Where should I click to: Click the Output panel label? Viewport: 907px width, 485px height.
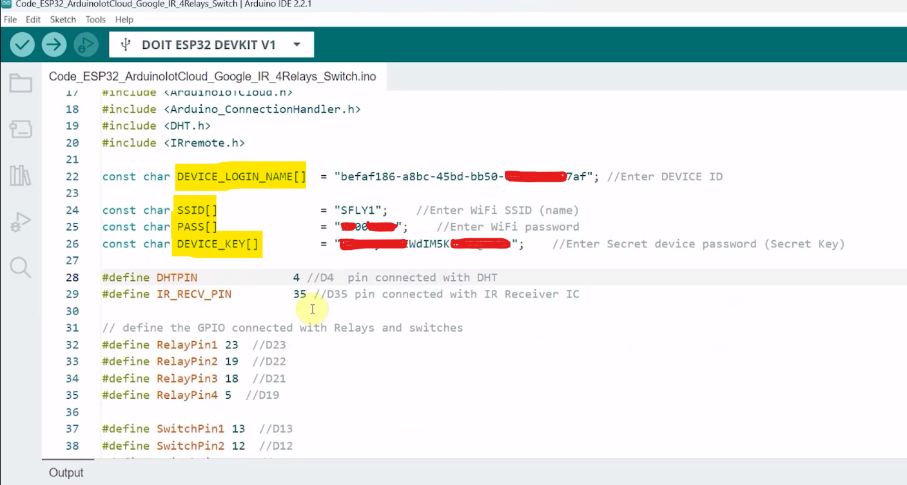66,472
